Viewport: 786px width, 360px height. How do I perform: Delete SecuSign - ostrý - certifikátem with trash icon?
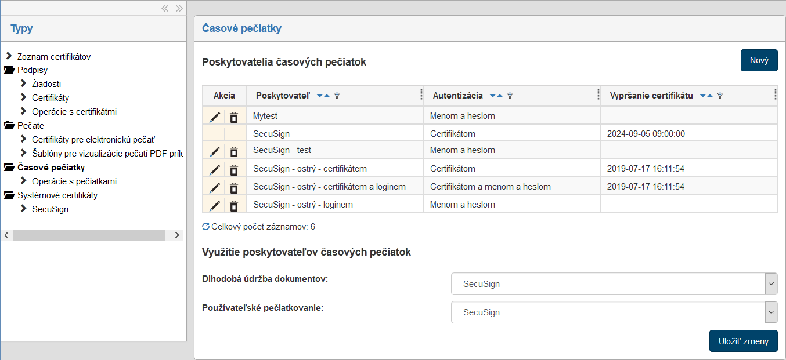point(234,170)
